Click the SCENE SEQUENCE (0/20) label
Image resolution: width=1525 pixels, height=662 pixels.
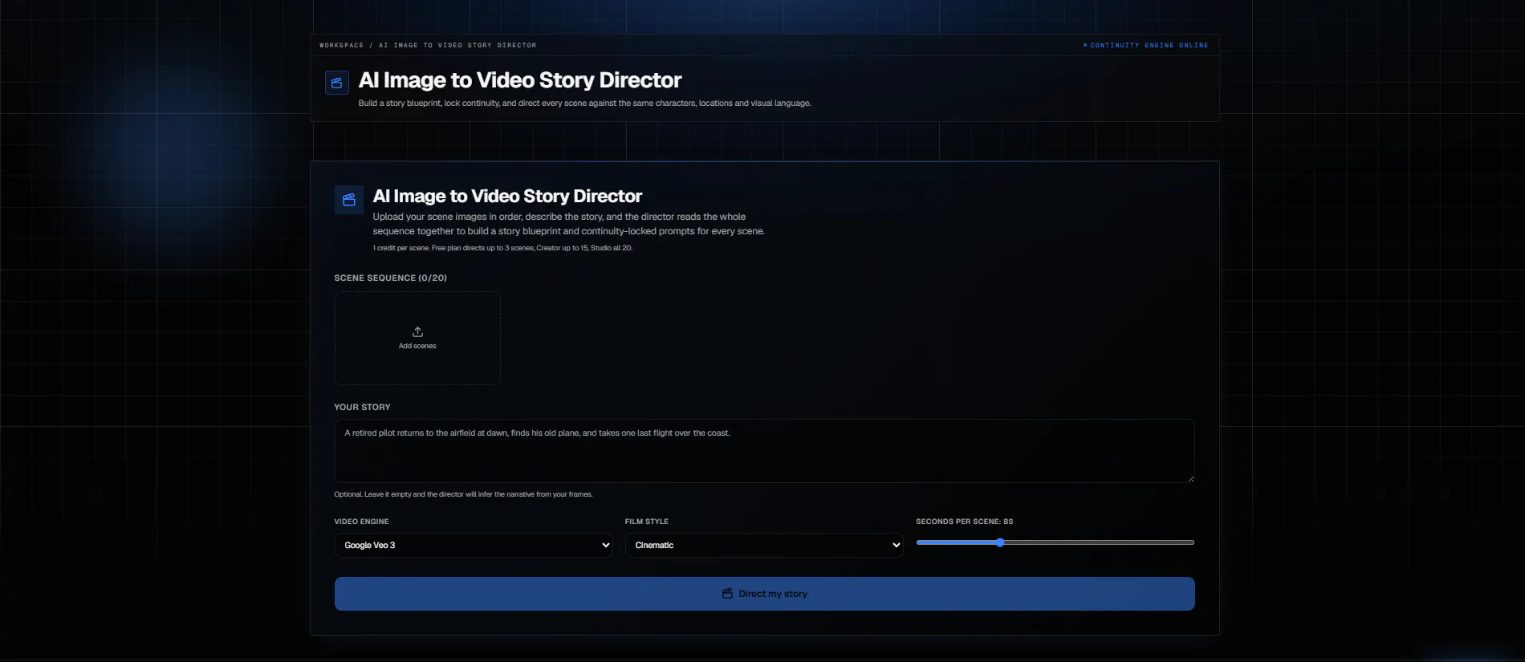(391, 278)
